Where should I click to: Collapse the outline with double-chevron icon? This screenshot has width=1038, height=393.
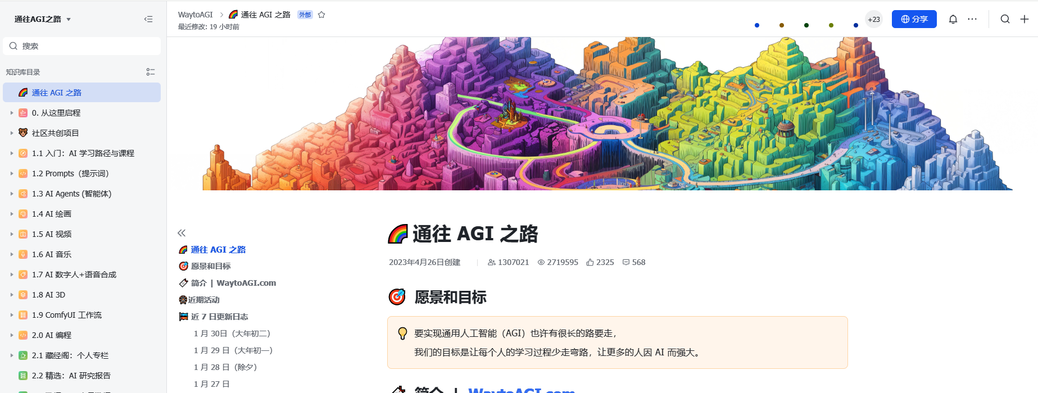pyautogui.click(x=182, y=232)
